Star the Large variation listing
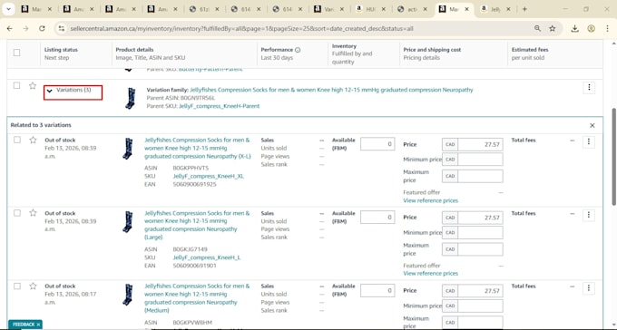This screenshot has height=330, width=617. (33, 213)
